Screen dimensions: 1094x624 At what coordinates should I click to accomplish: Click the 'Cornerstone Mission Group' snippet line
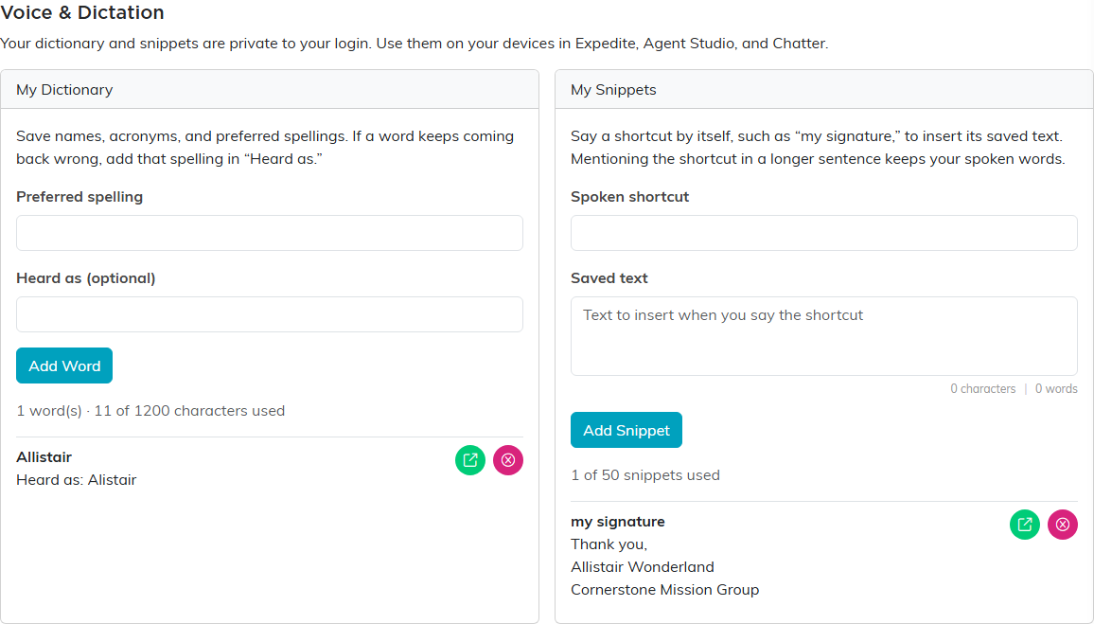point(665,590)
